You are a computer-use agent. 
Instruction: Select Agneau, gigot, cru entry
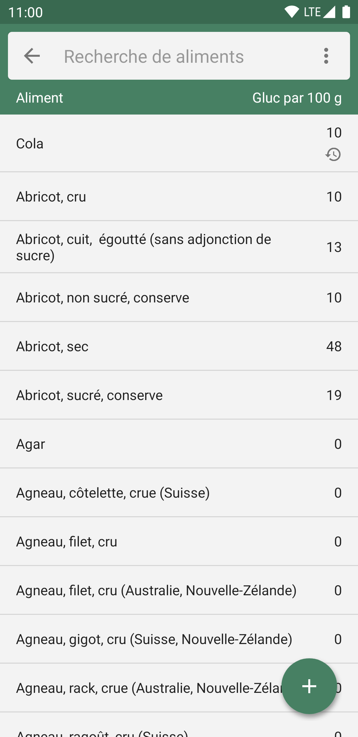(x=154, y=639)
